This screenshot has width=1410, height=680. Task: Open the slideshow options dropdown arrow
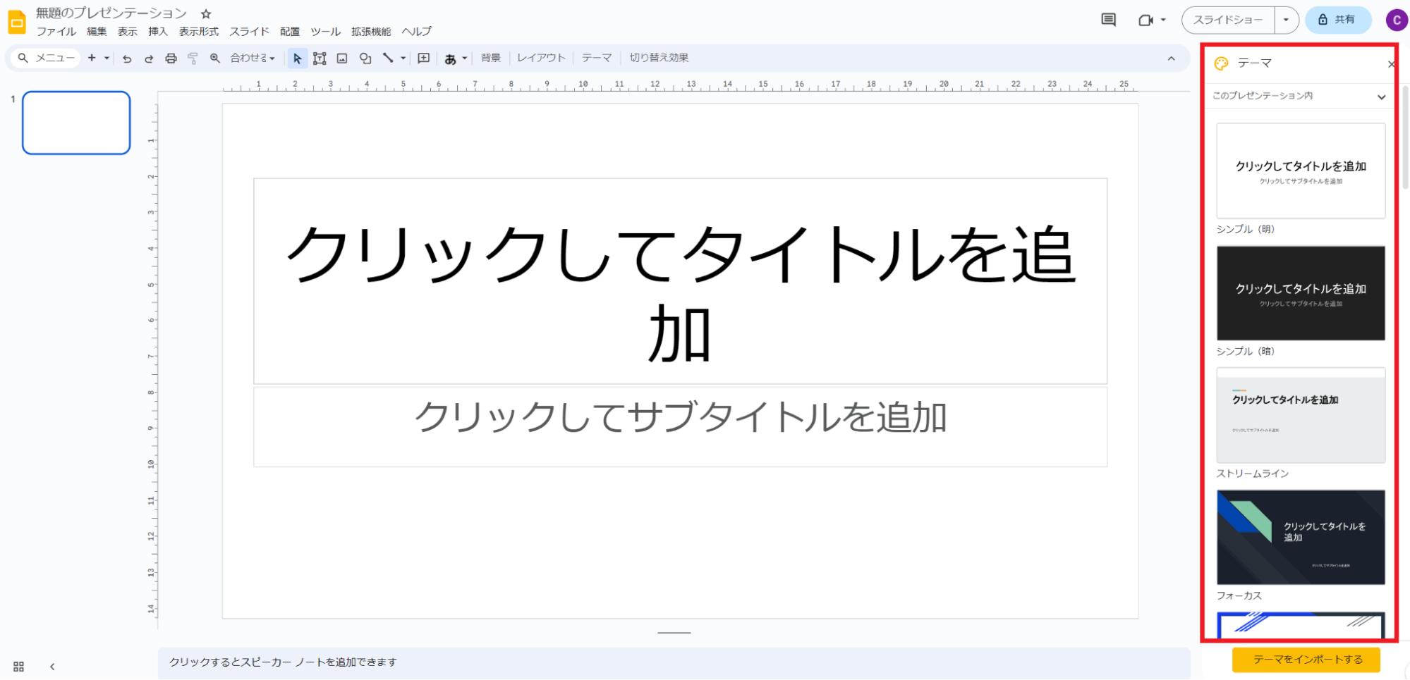pyautogui.click(x=1286, y=20)
